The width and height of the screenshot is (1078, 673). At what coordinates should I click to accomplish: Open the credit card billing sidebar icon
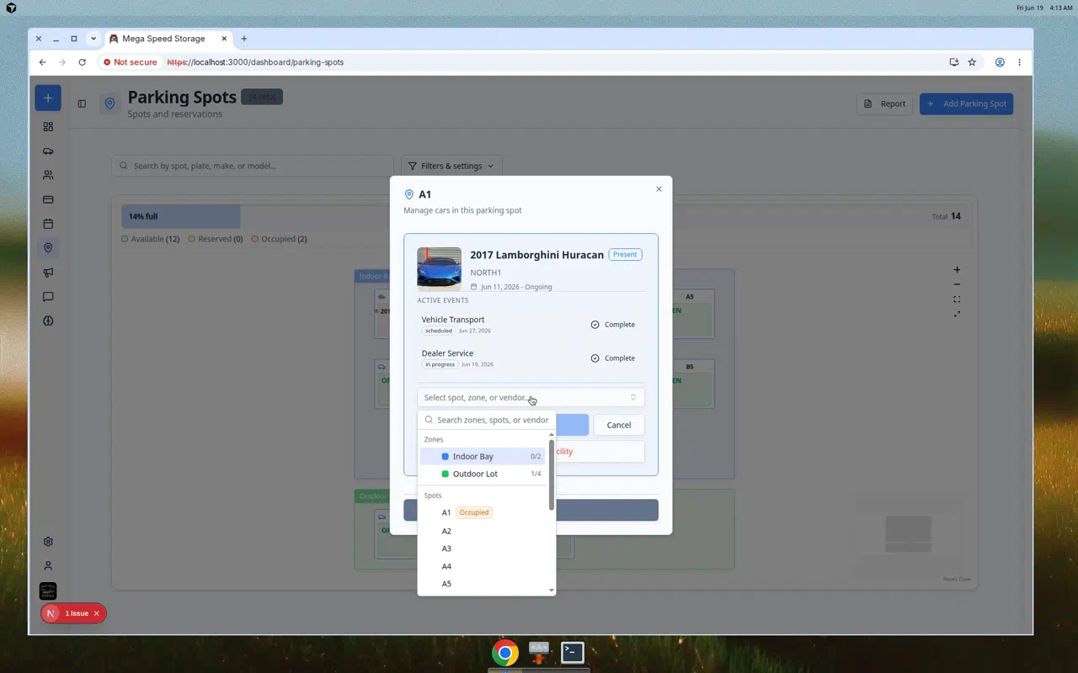[x=48, y=199]
